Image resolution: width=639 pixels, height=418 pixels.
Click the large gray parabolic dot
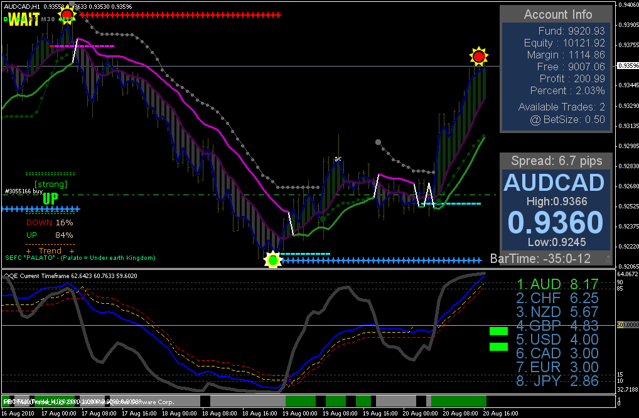[378, 142]
